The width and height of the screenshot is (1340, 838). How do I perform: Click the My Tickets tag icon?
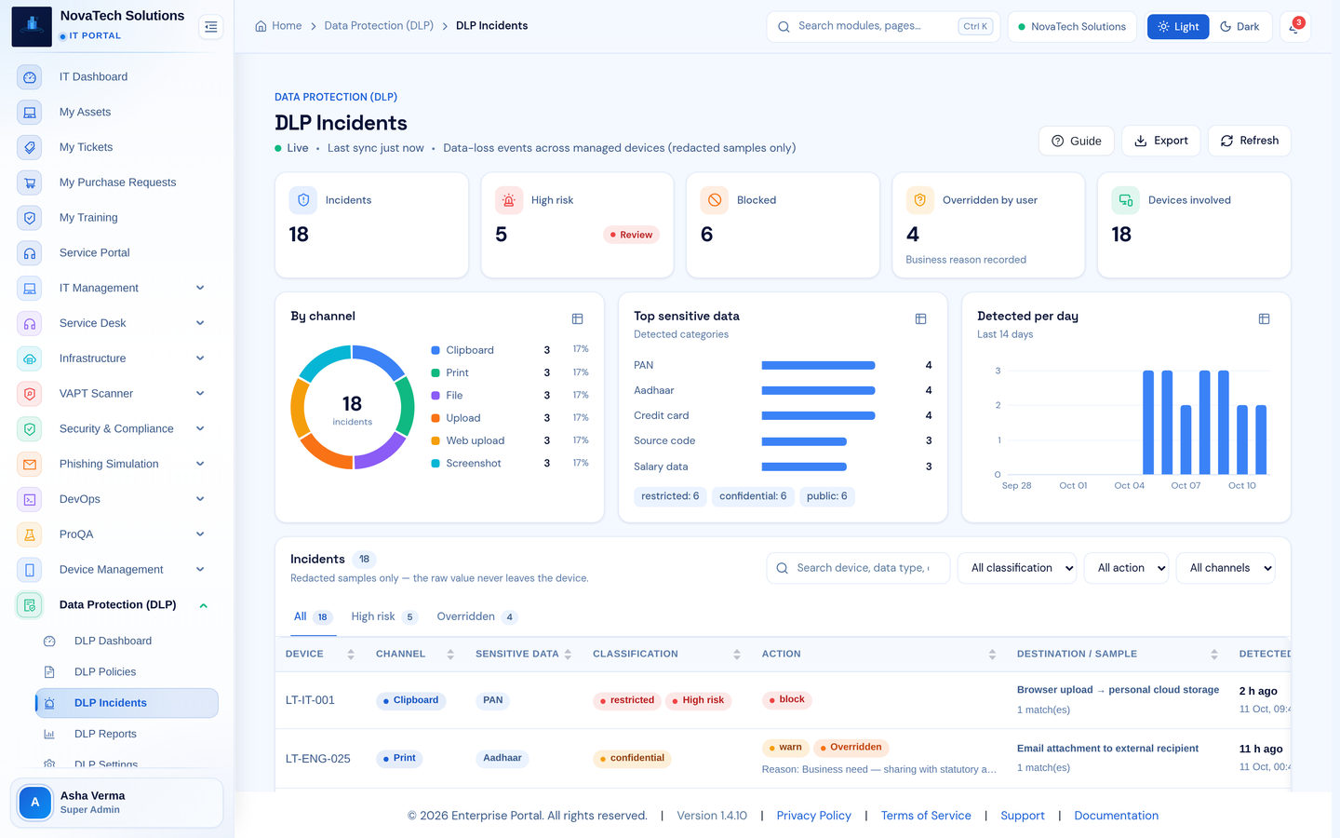coord(30,148)
